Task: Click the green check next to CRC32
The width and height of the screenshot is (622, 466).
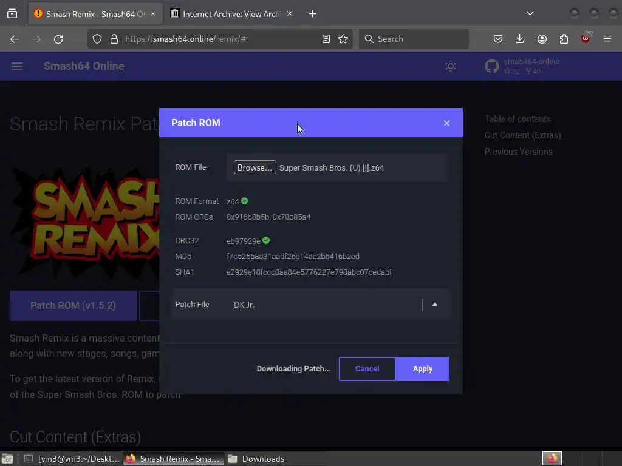Action: point(266,240)
